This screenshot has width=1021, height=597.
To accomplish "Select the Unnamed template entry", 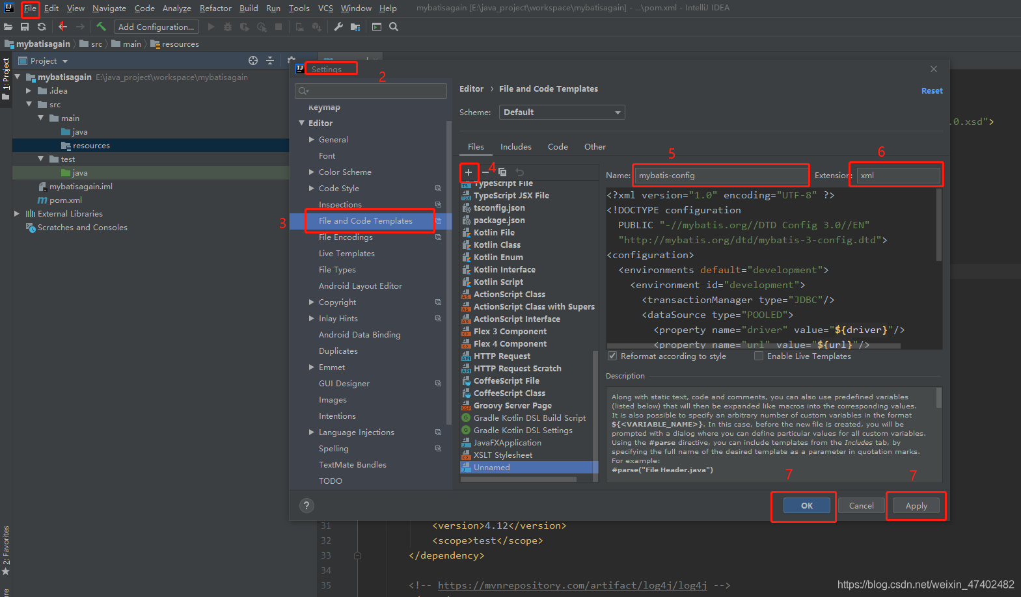I will pyautogui.click(x=491, y=467).
